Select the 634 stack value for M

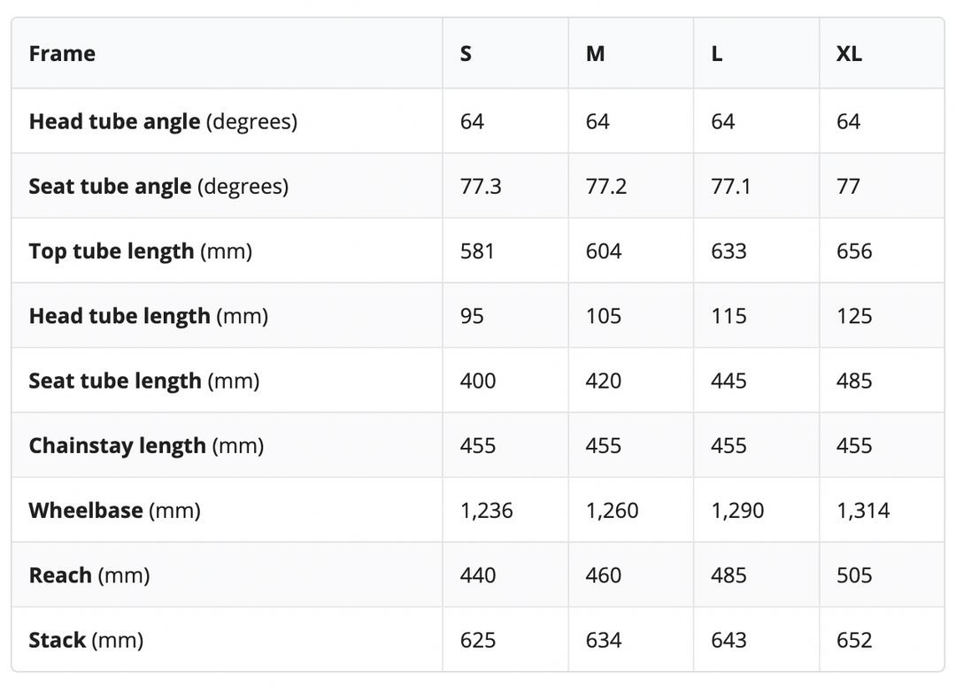(603, 640)
